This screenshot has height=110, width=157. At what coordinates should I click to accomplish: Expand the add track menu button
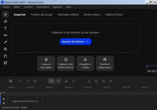(x=10, y=81)
